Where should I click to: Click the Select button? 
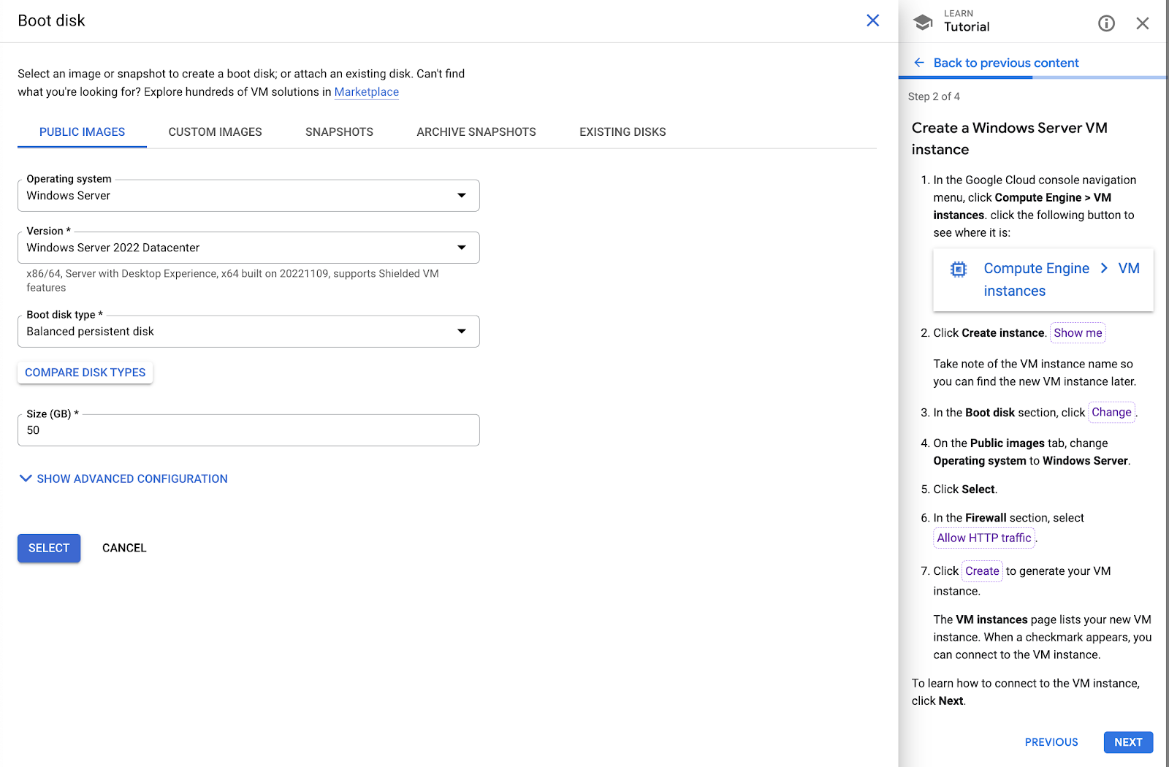coord(49,548)
